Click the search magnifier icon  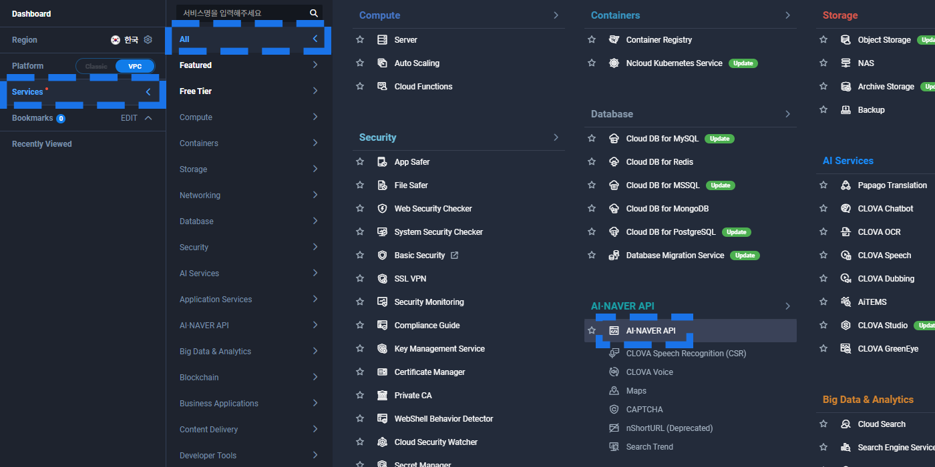point(314,13)
